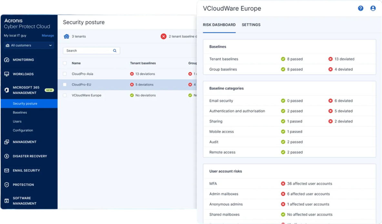The image size is (382, 224).
Task: Click the Manage link beside My local IT guy
Action: 48,35
